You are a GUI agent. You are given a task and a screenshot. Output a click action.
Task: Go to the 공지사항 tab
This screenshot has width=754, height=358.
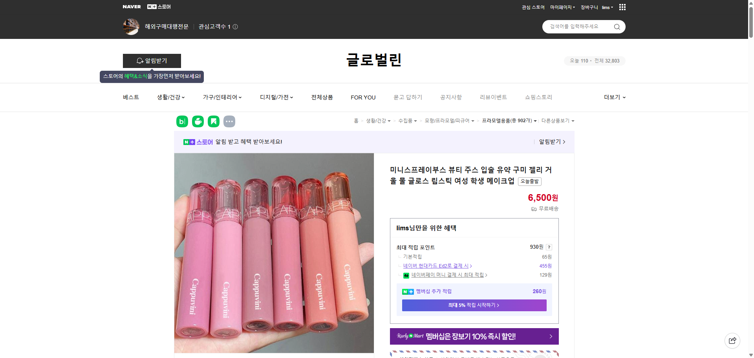(450, 97)
